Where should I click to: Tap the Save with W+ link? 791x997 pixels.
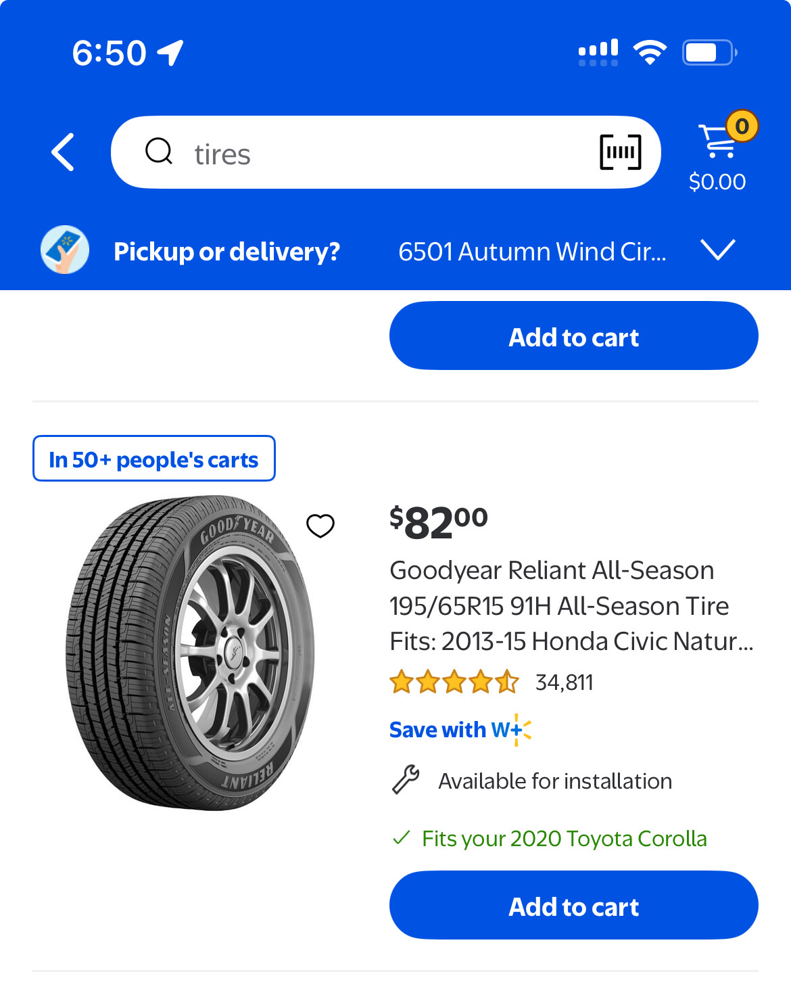click(460, 730)
